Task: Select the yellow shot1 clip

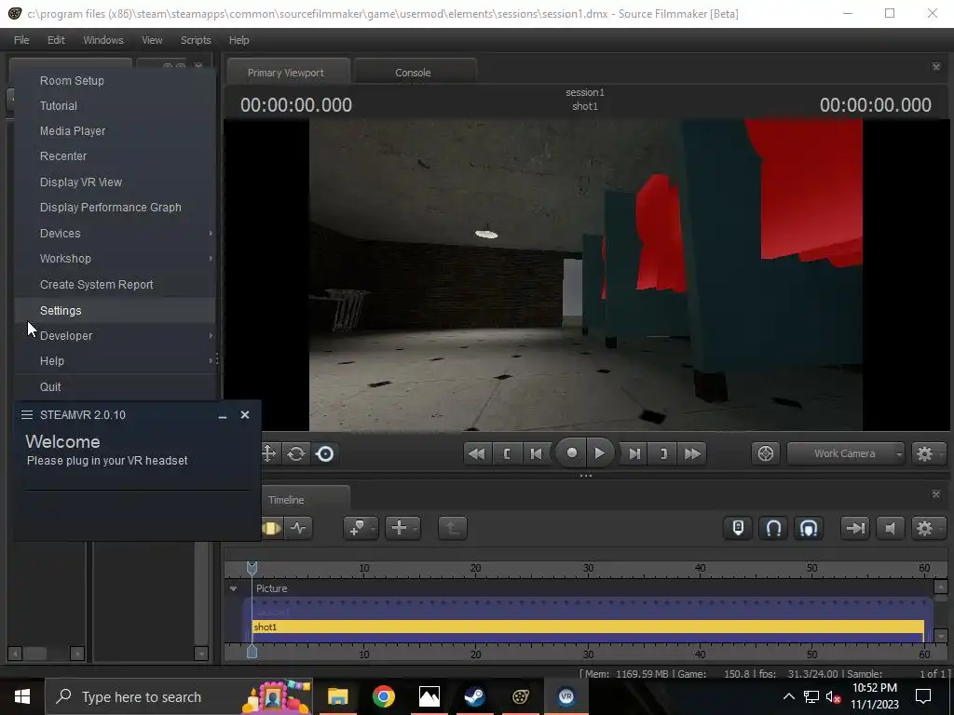Action: 588,627
